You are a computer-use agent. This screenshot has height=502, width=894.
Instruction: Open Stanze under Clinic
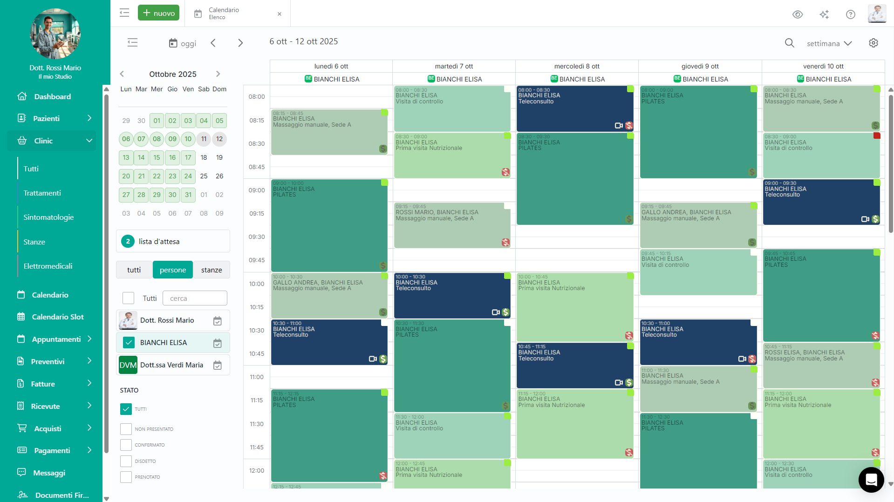34,242
